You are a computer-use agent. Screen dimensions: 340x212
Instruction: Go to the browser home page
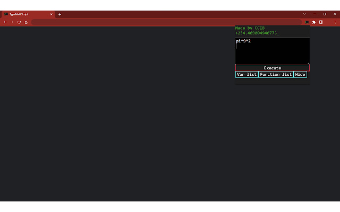(x=26, y=22)
